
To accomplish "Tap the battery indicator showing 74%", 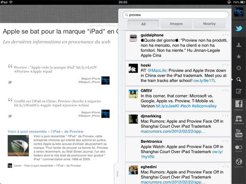I will point(239,2).
